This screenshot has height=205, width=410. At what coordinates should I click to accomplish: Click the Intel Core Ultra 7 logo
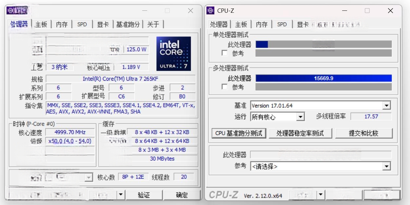[173, 54]
